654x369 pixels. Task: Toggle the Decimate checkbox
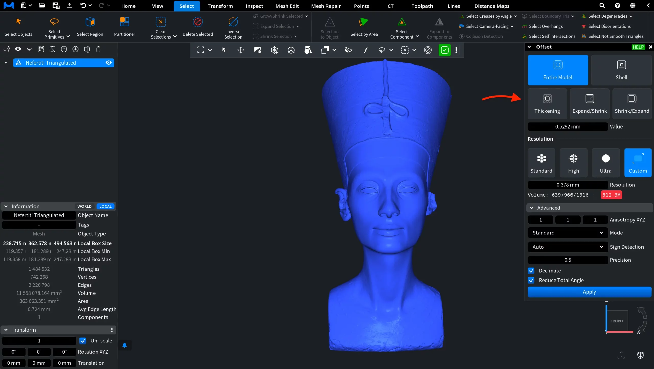[x=531, y=271]
